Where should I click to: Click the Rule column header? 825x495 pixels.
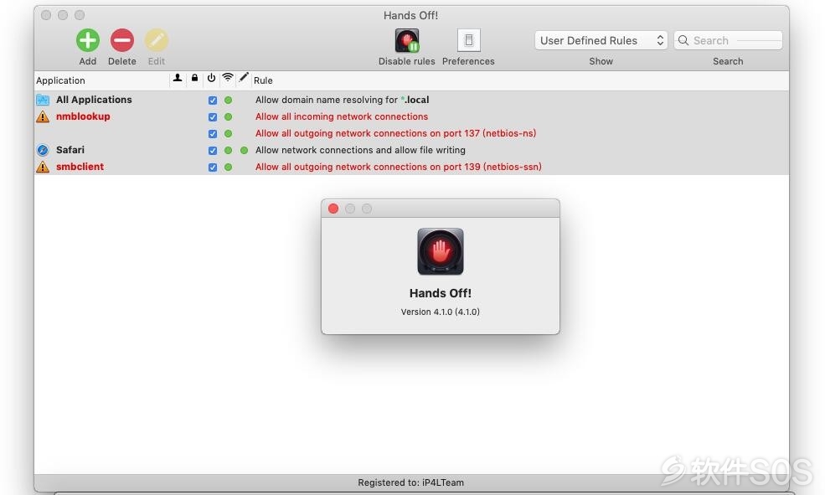pos(263,80)
